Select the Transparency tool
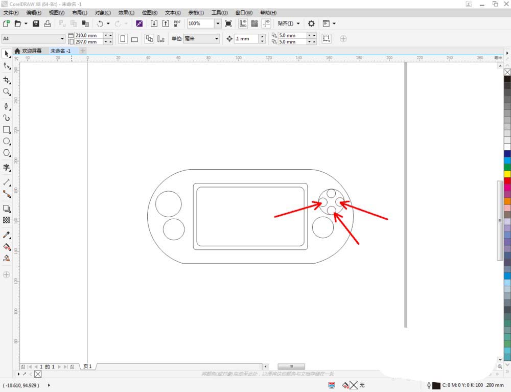Screen dimensions: 511x392 [x=6, y=220]
